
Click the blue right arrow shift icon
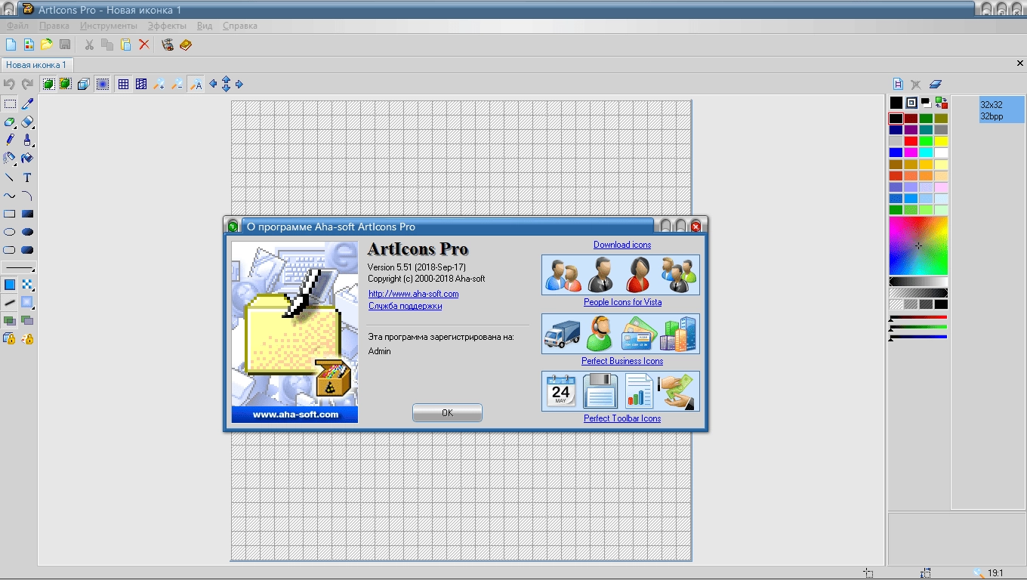coord(239,84)
